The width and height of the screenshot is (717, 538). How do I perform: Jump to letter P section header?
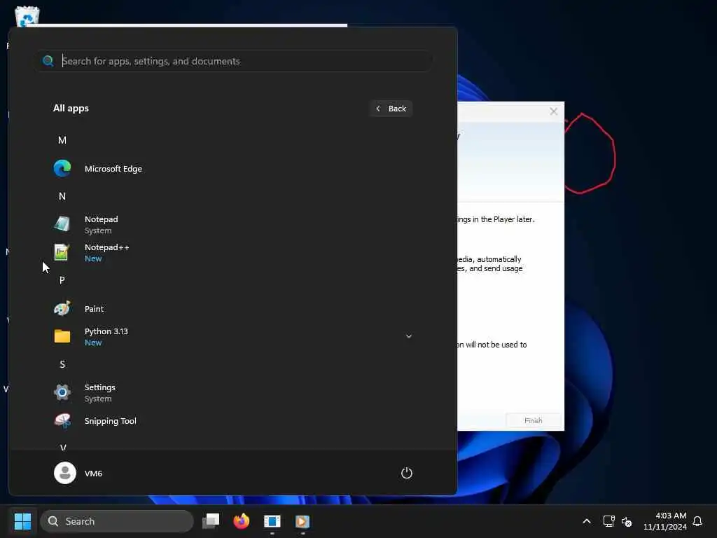coord(62,280)
